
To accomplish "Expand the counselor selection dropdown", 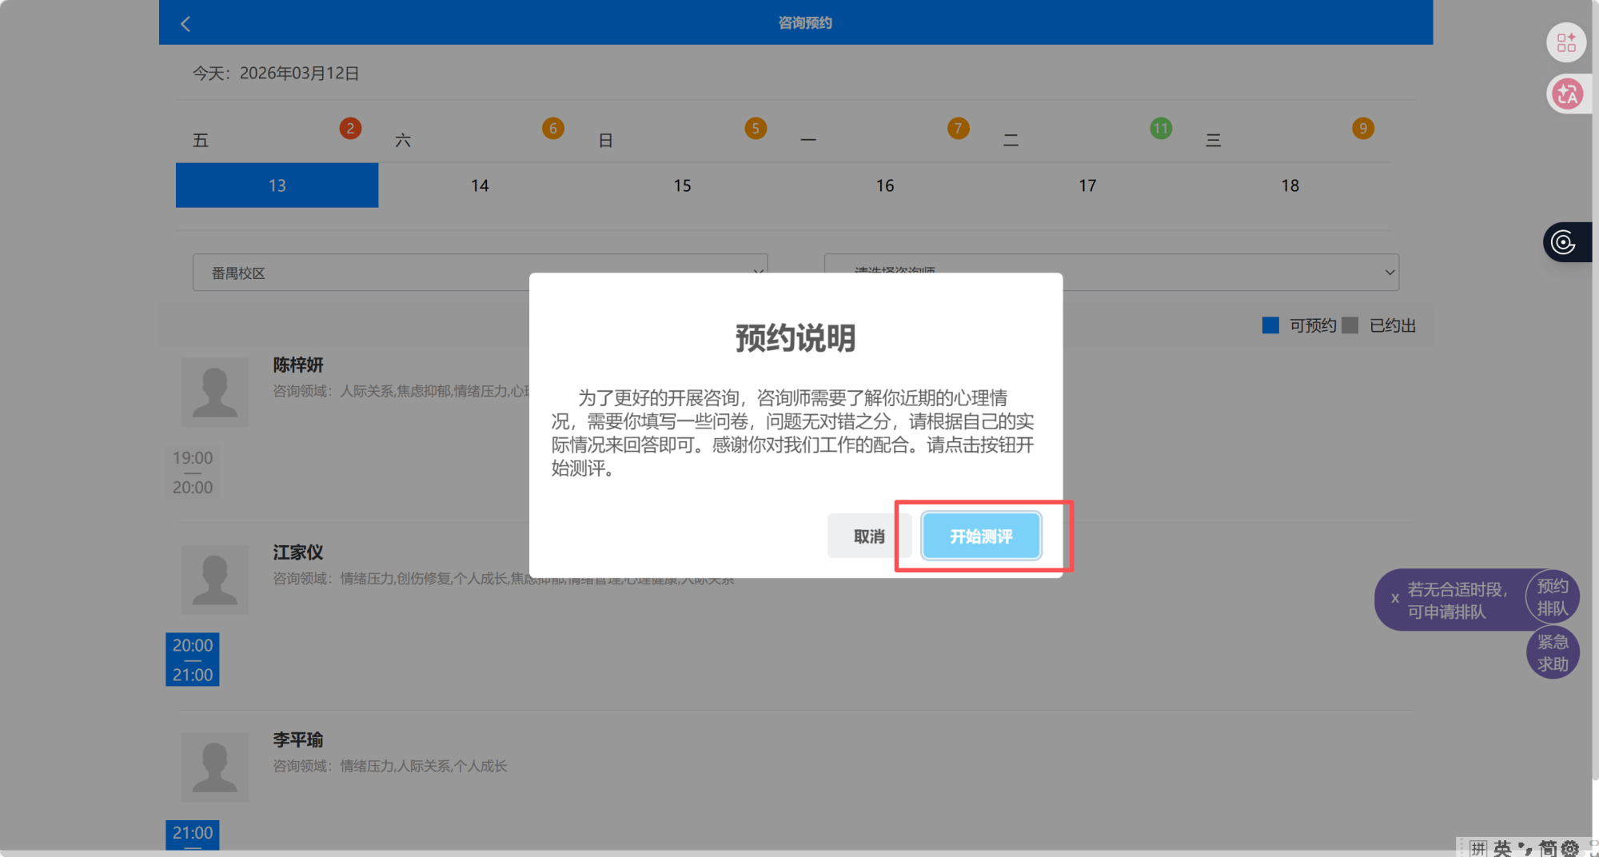I will [1111, 273].
